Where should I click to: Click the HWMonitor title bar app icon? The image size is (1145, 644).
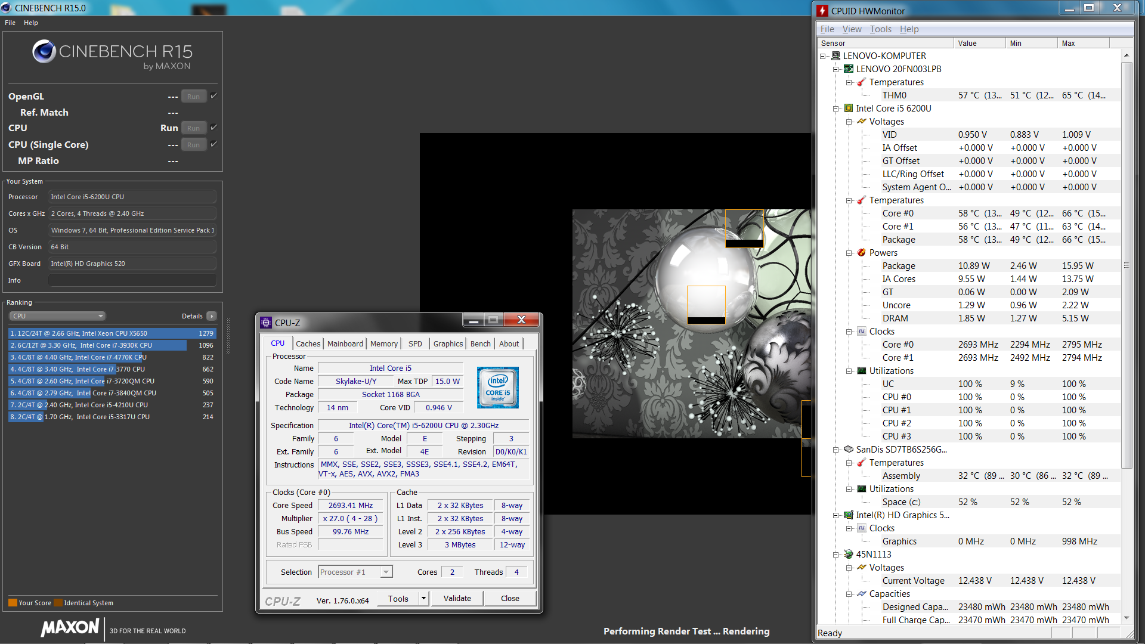click(823, 11)
